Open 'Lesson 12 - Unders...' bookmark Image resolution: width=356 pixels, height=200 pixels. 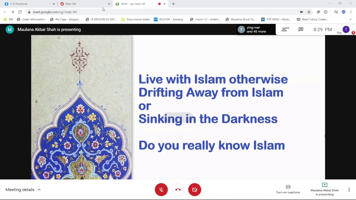point(205,19)
